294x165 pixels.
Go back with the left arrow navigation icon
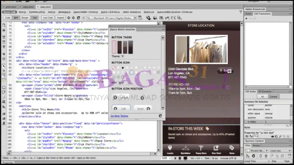(69, 18)
